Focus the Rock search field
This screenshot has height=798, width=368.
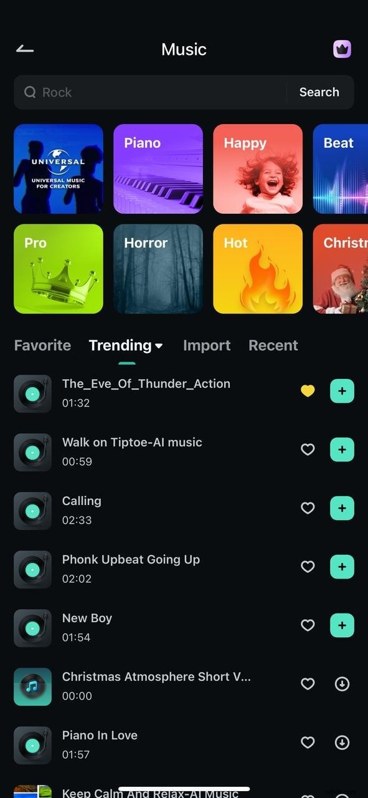pos(150,92)
